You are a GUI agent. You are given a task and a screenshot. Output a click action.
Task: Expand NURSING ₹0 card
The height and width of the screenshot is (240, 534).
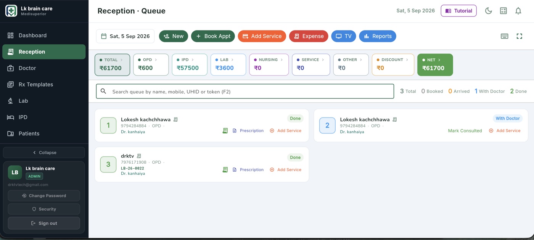pos(269,64)
